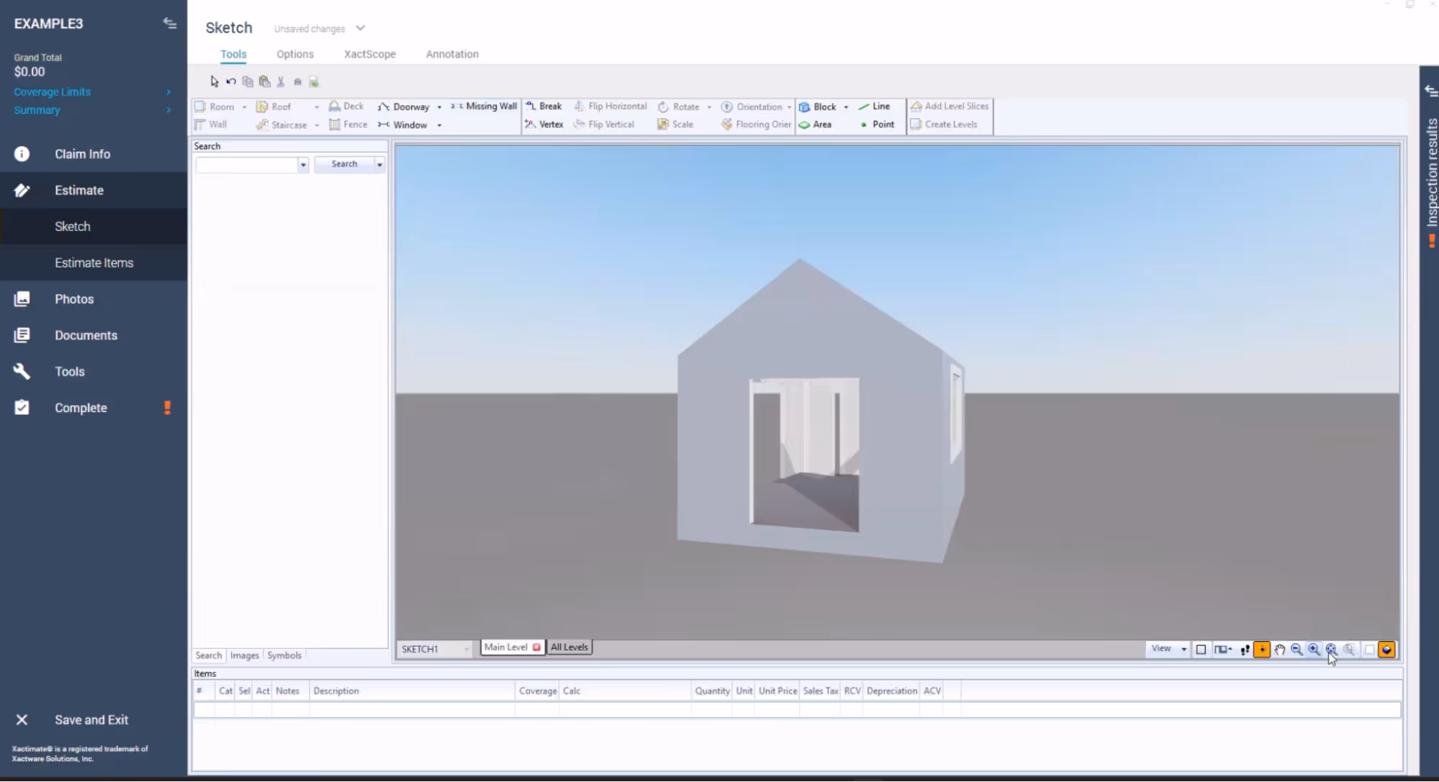Select the All Levels tab

pos(569,647)
